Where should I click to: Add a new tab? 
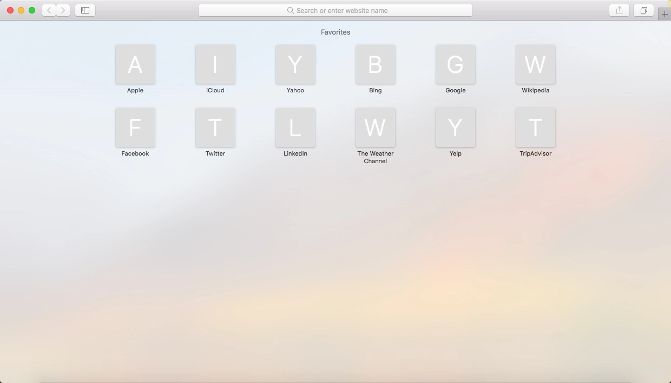point(665,15)
